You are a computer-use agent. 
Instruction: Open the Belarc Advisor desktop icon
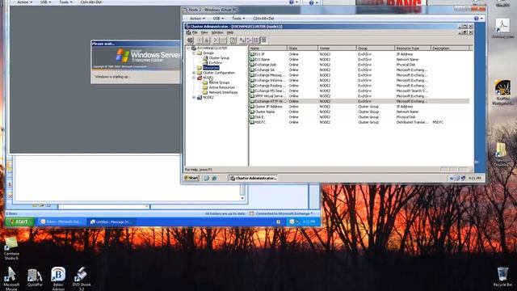pyautogui.click(x=58, y=279)
